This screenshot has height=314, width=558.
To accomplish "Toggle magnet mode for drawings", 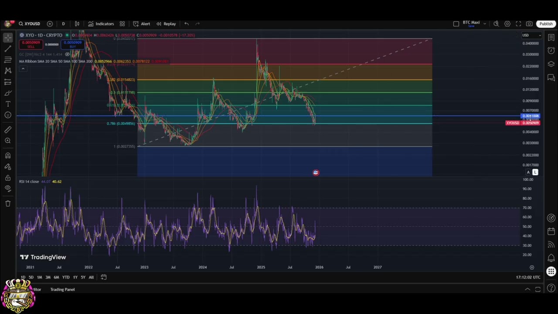I will tap(8, 156).
